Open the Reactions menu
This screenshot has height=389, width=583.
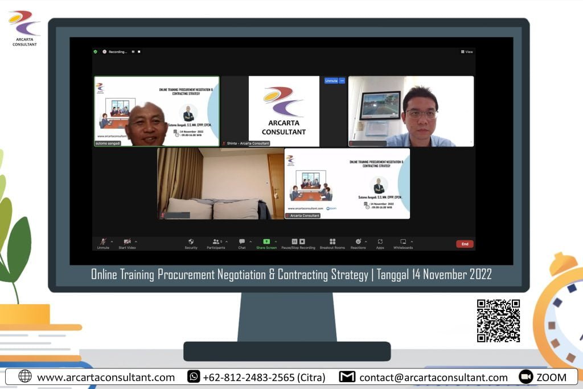(358, 241)
